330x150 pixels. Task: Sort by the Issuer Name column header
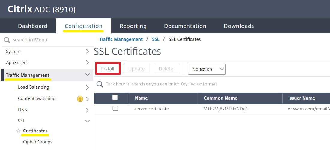coord(301,98)
